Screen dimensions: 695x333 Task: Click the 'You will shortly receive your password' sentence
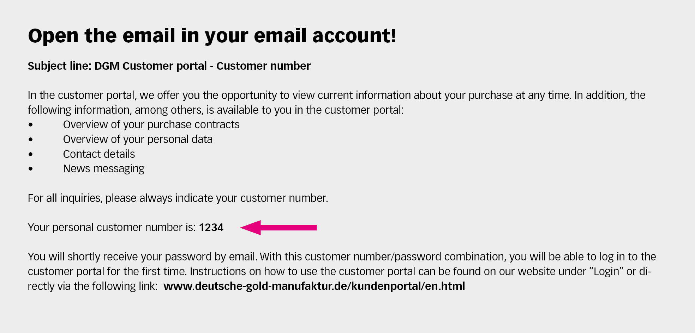(142, 257)
